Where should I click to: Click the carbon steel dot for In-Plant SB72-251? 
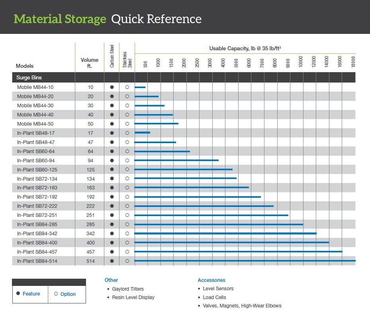coord(112,215)
